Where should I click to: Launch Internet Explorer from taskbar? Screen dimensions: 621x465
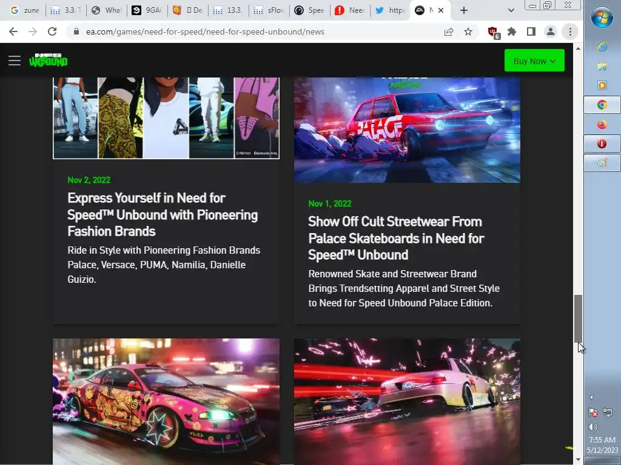click(602, 47)
